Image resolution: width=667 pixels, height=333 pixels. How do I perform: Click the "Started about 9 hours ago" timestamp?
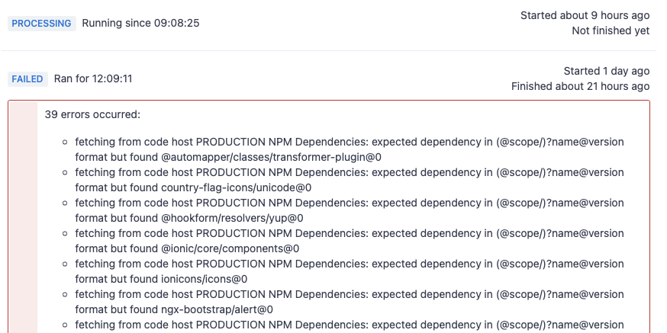(x=585, y=15)
